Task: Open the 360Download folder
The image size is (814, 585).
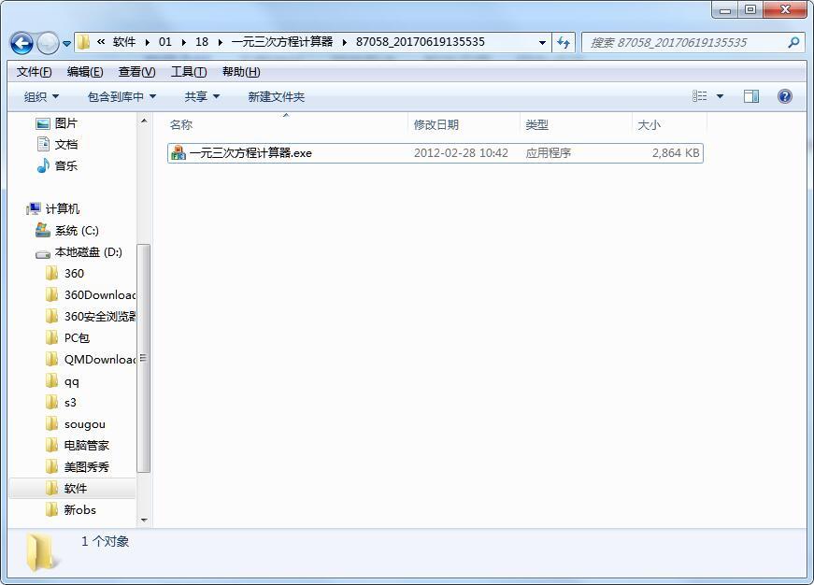Action: 91,294
